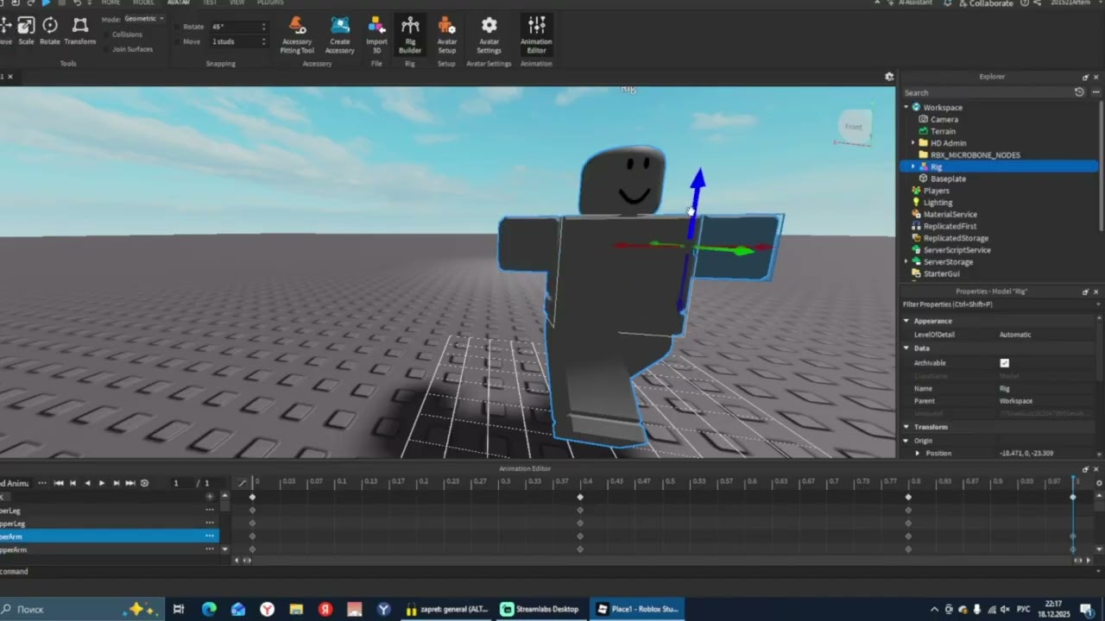Switch to the VIEW ribbon tab
1105x621 pixels.
point(237,3)
